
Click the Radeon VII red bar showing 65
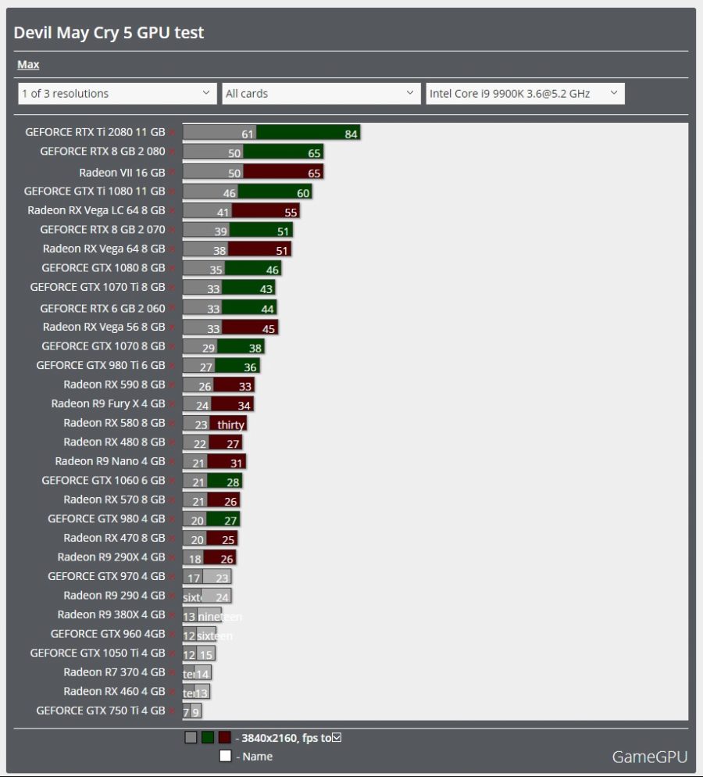[x=283, y=172]
